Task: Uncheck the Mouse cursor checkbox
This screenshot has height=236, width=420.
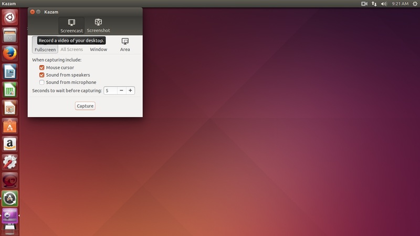Action: pyautogui.click(x=42, y=68)
